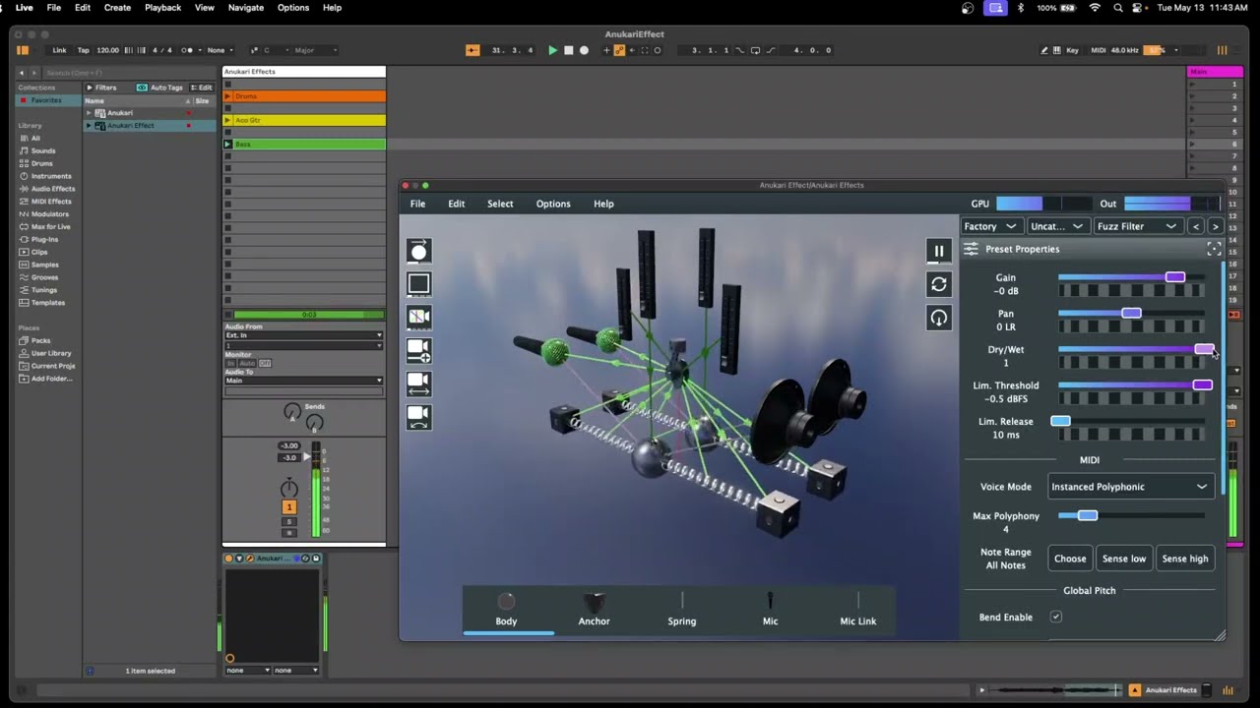Toggle the Bend Enable checkbox

(x=1056, y=618)
